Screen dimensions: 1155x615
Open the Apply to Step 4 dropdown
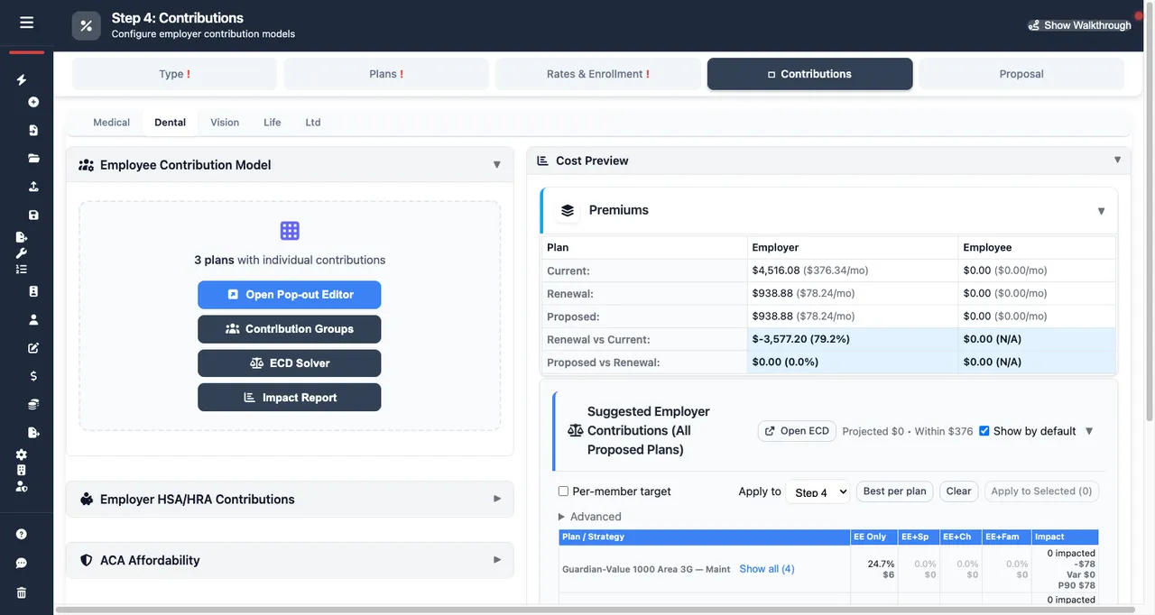click(817, 491)
